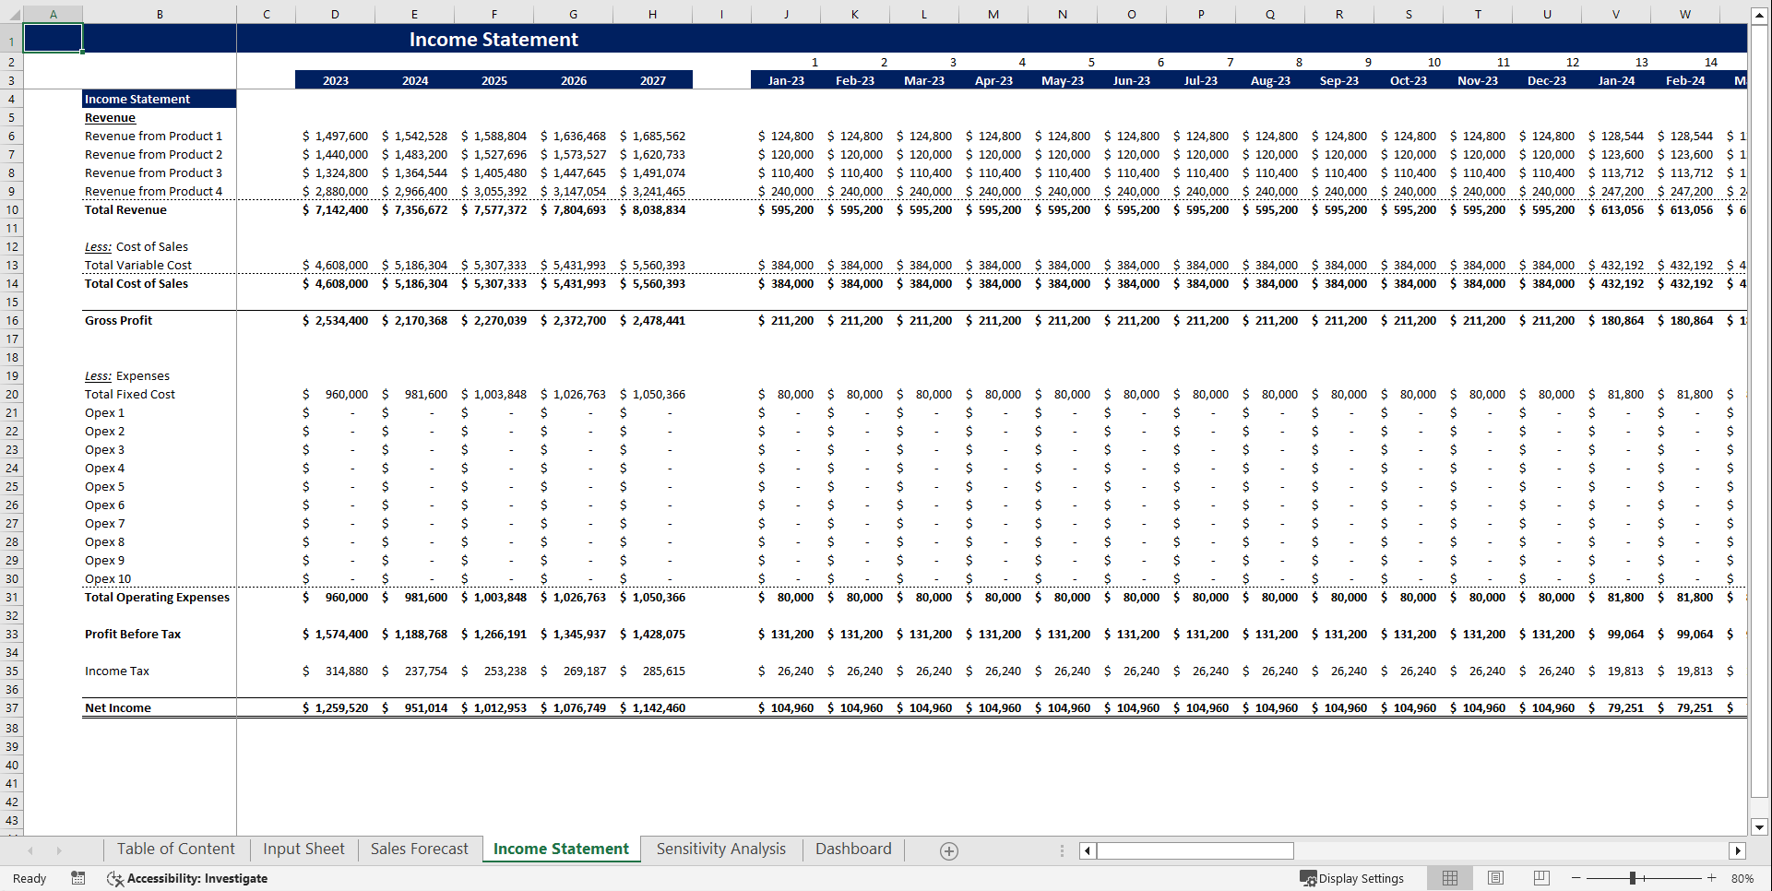The width and height of the screenshot is (1772, 891).
Task: Switch to the Dashboard tab
Action: (852, 849)
